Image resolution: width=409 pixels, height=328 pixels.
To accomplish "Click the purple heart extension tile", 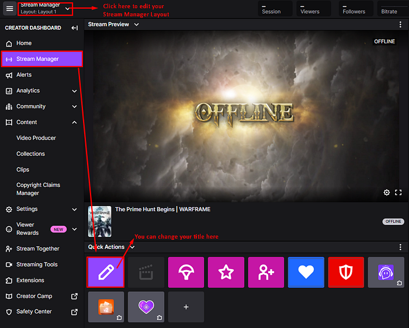I will click(146, 307).
